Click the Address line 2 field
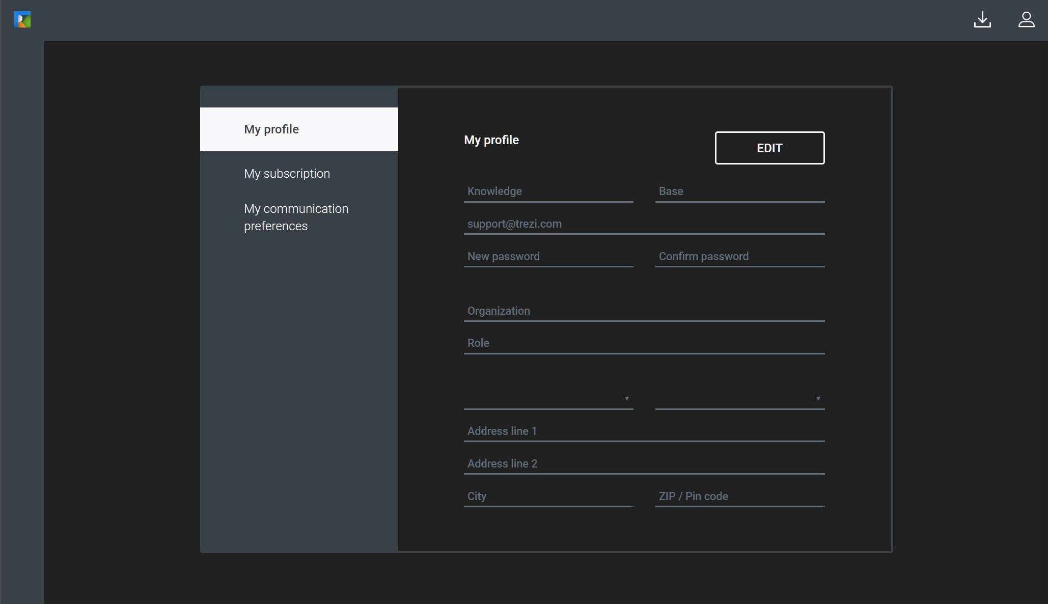Image resolution: width=1048 pixels, height=604 pixels. pyautogui.click(x=644, y=464)
